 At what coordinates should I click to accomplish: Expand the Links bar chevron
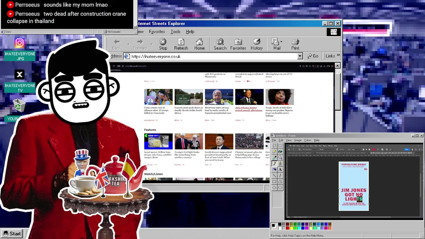coord(338,55)
